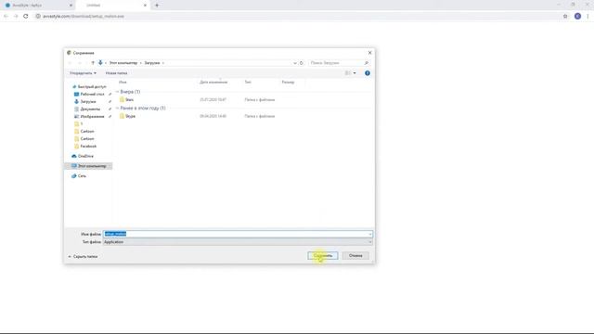This screenshot has height=334, width=594.
Task: Open the address path history dropdown
Action: click(x=295, y=63)
